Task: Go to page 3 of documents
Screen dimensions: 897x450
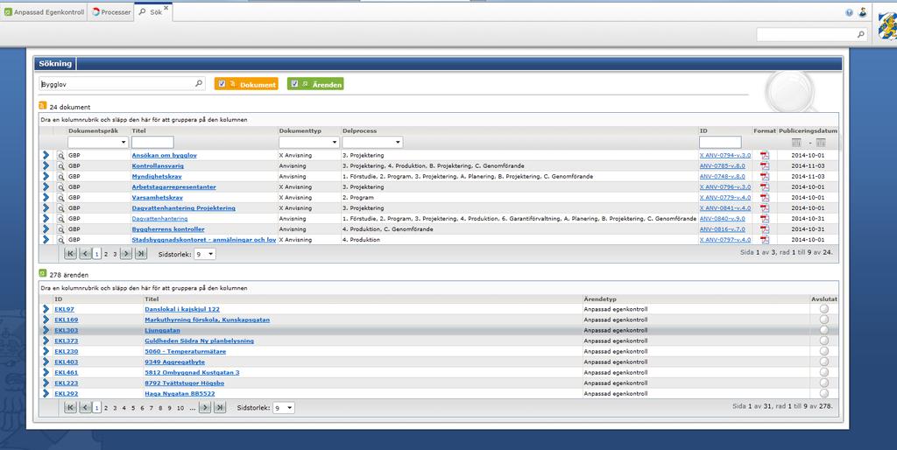Action: click(115, 253)
